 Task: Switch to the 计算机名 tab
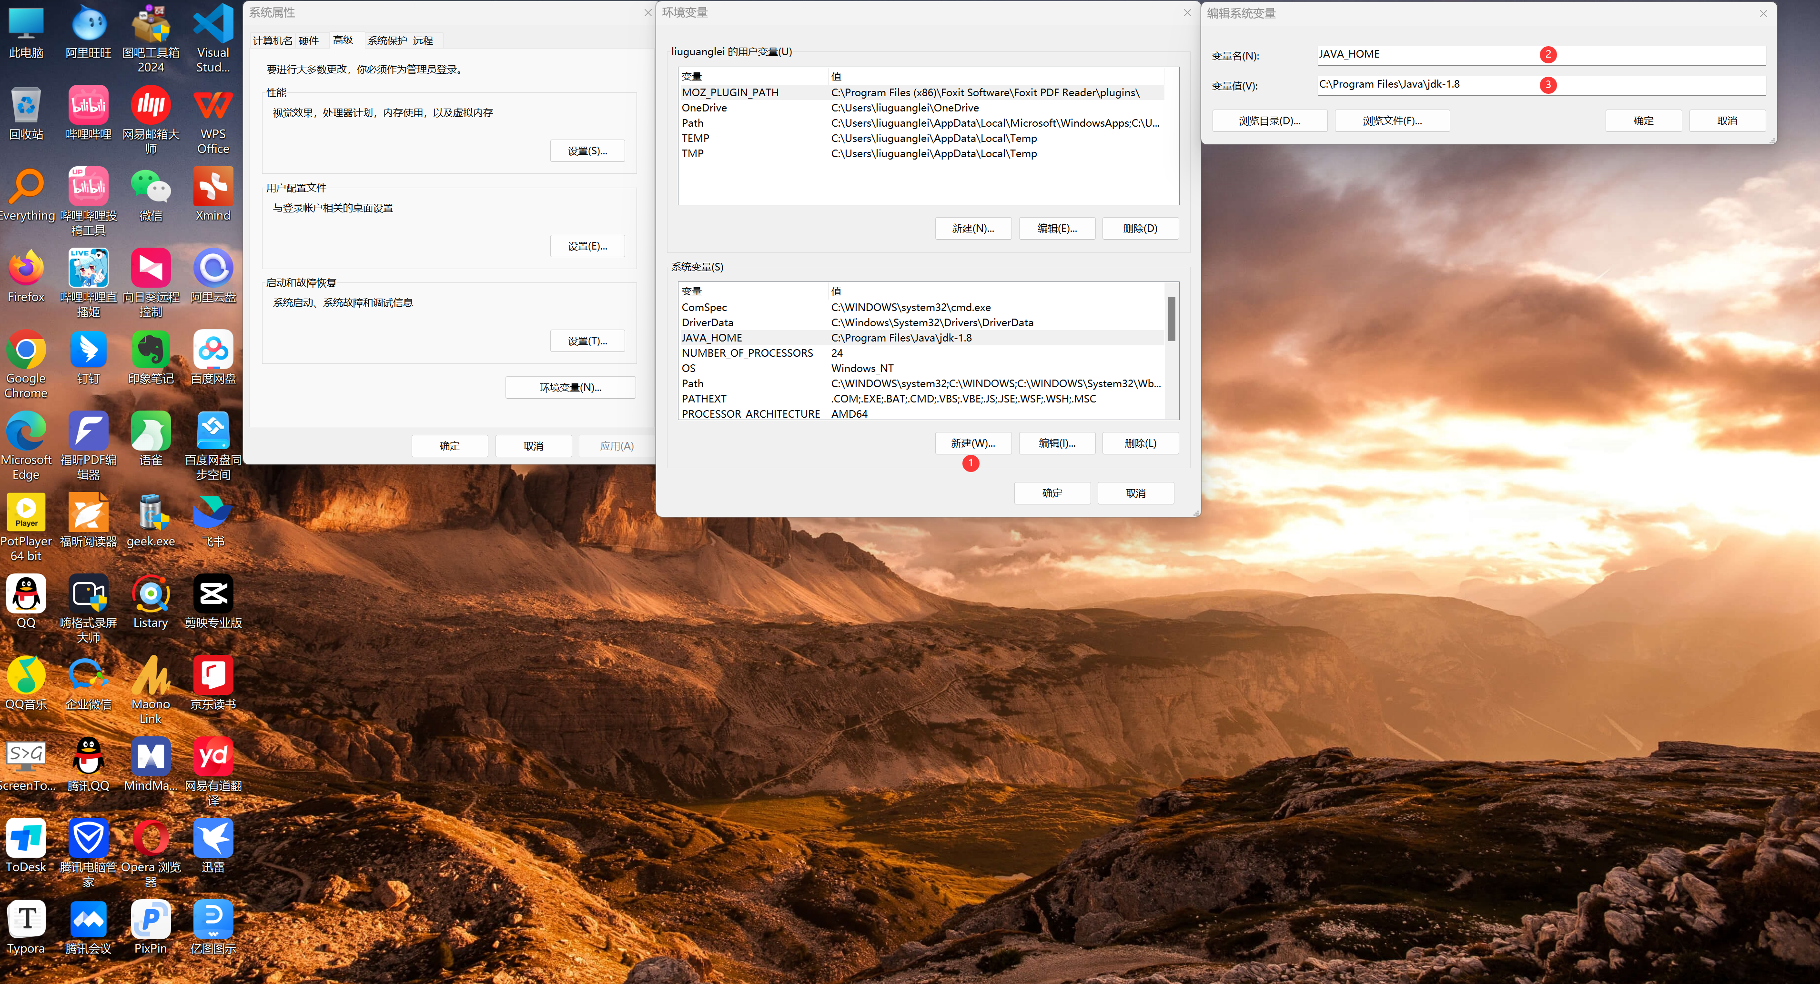[272, 40]
